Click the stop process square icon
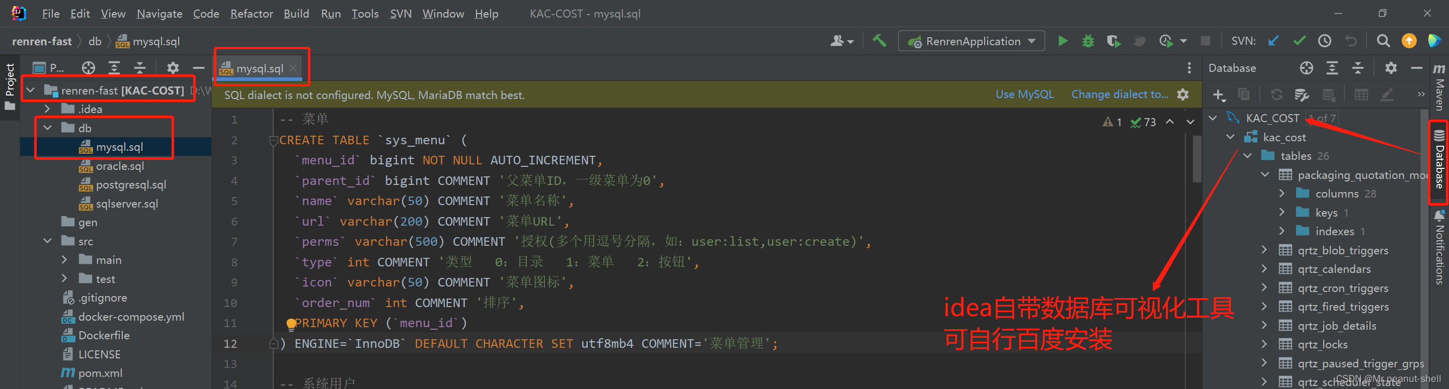 pos(1205,41)
